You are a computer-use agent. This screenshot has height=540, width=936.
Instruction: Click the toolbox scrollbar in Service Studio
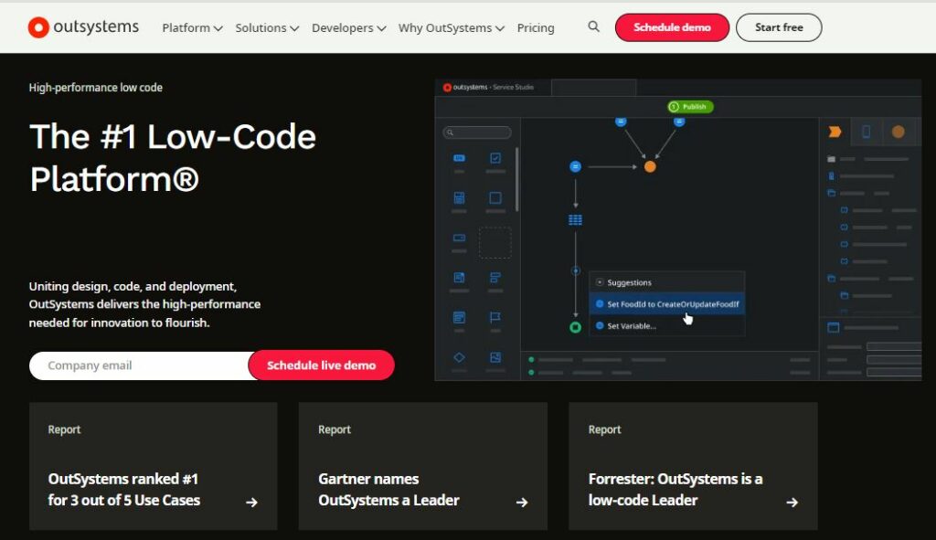click(x=516, y=179)
